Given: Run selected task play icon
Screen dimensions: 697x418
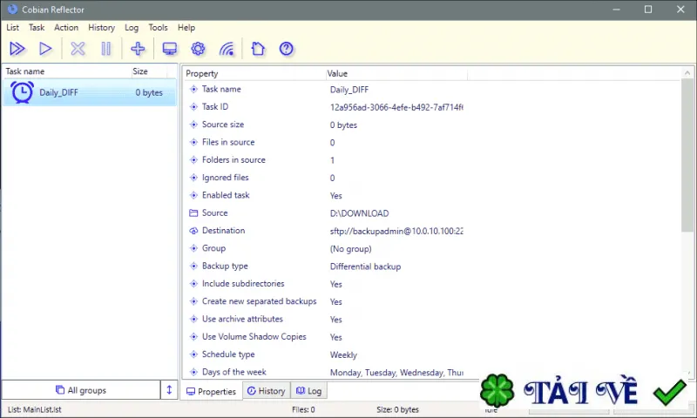Looking at the screenshot, I should pos(45,49).
